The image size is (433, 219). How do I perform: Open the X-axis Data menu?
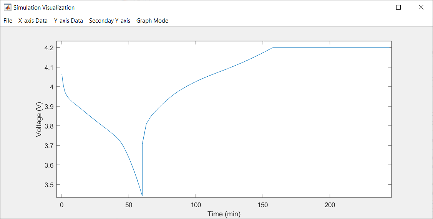point(33,21)
